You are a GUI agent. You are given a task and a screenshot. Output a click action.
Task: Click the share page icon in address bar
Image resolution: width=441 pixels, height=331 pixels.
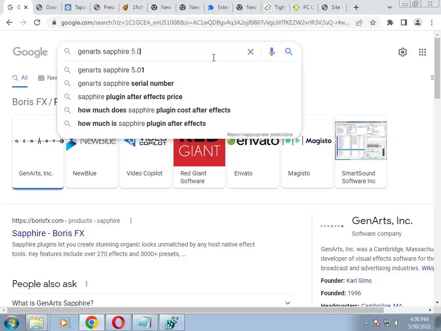tap(359, 23)
